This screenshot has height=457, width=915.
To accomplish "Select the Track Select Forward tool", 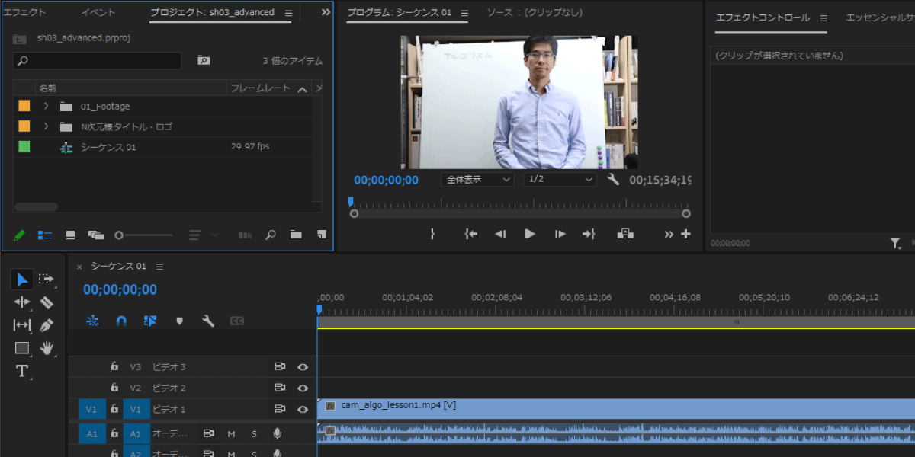I will tap(47, 280).
